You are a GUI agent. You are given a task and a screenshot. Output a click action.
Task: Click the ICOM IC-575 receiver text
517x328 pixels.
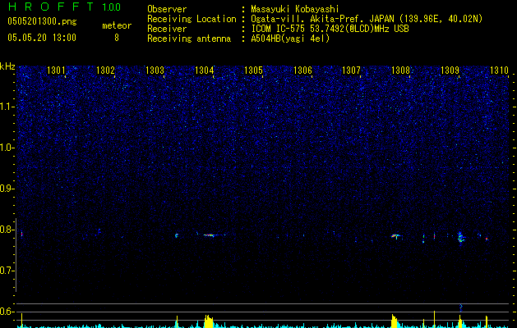(330, 29)
